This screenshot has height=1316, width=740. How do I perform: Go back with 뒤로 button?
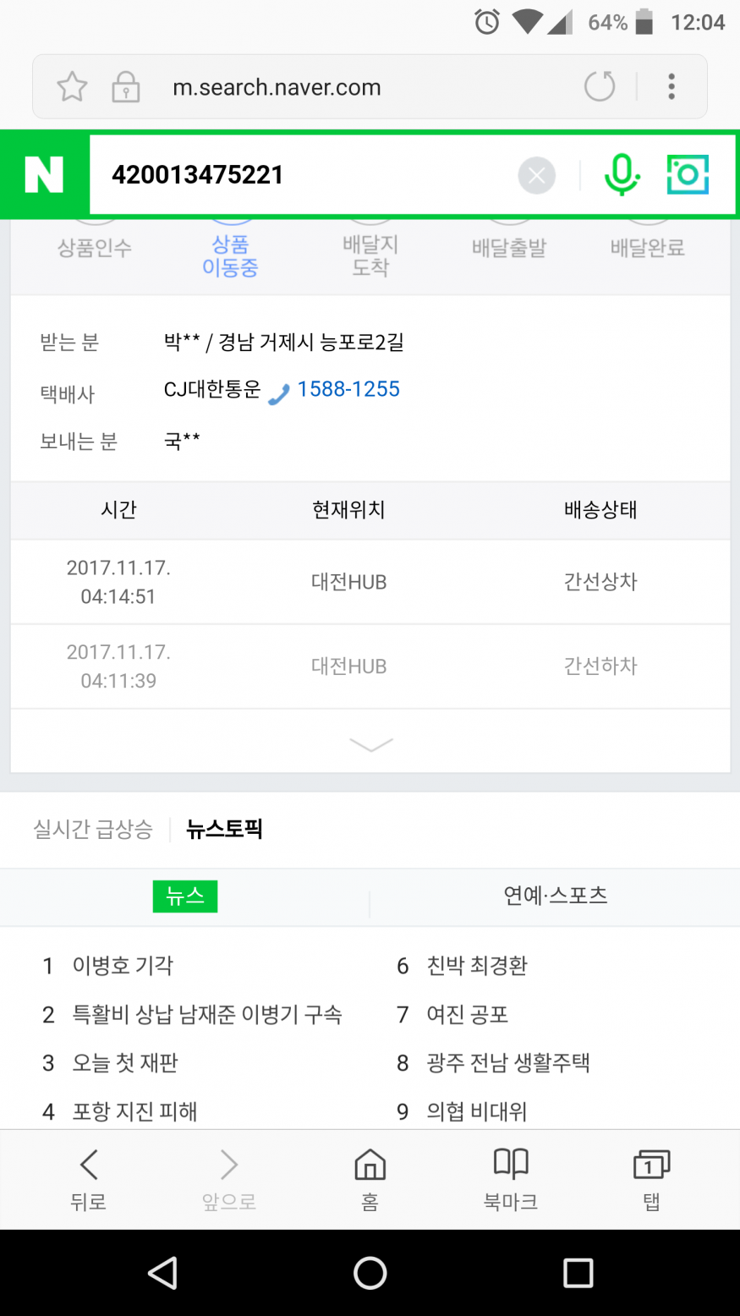(x=89, y=1179)
